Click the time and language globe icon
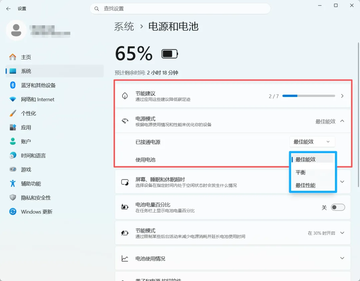Viewport: 360px width, 281px height. (x=13, y=155)
